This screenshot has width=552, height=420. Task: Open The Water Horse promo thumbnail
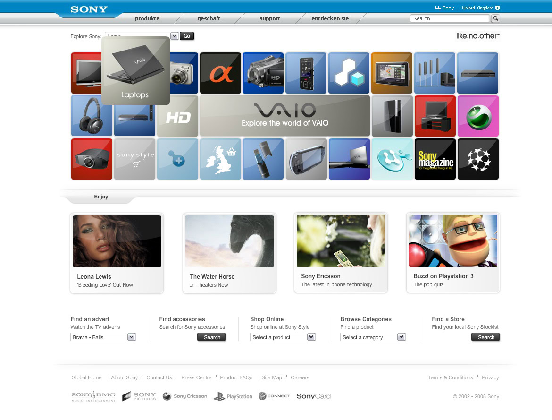point(230,241)
